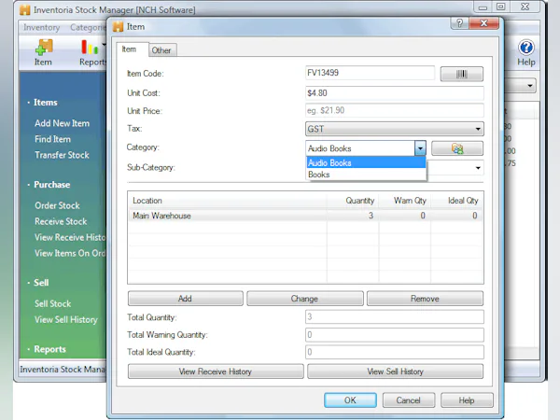The height and width of the screenshot is (420, 560).
Task: Click Sell Stock in sidebar
Action: click(53, 304)
